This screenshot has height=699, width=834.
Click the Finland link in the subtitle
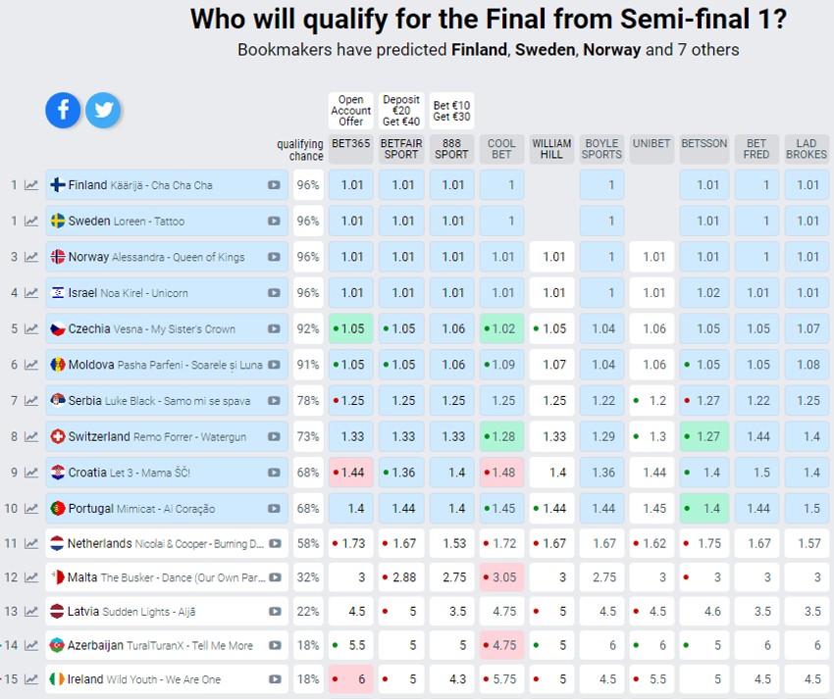(x=479, y=49)
